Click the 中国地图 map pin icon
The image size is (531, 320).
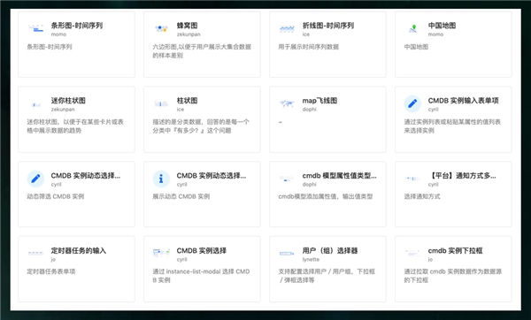tap(412, 29)
